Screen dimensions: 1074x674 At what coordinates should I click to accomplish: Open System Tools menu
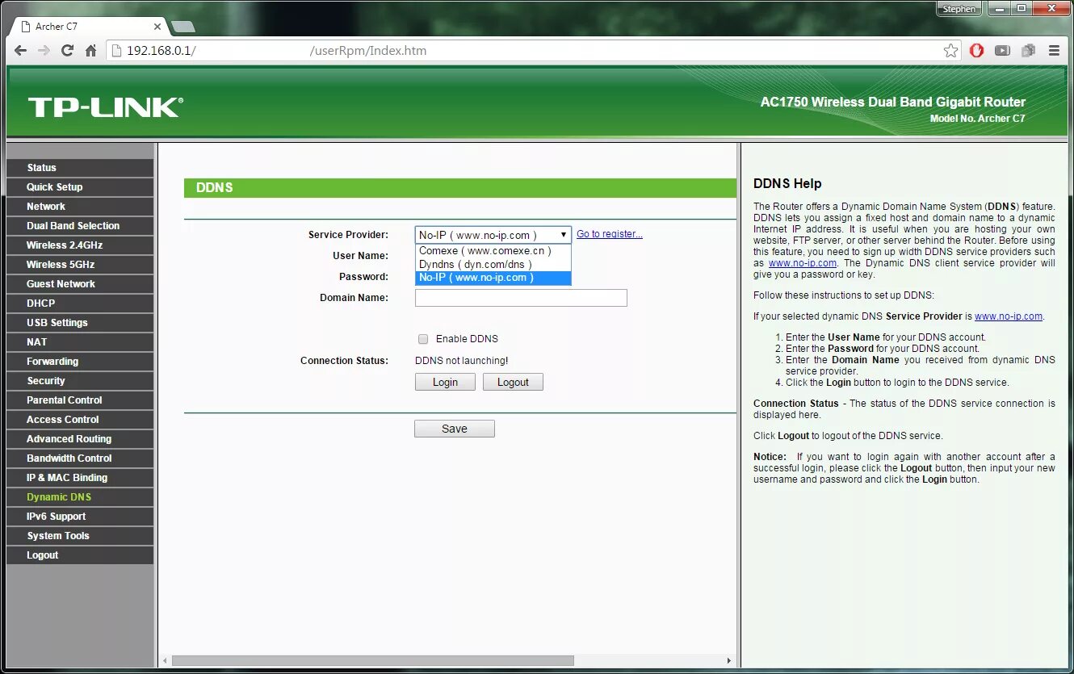[79, 536]
